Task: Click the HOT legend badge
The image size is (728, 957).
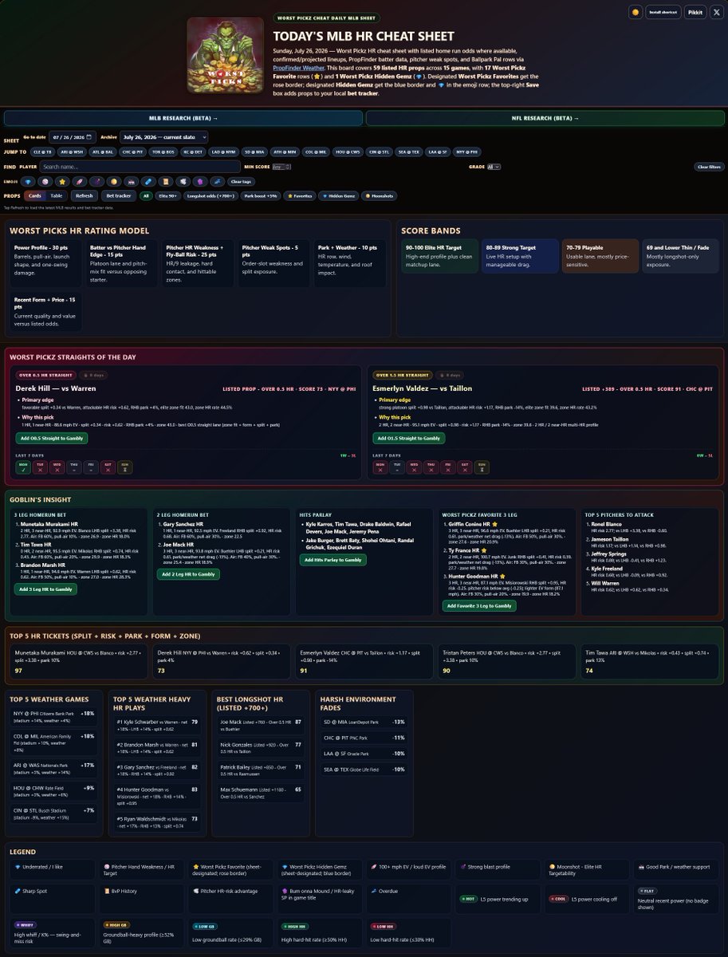Action: [469, 898]
